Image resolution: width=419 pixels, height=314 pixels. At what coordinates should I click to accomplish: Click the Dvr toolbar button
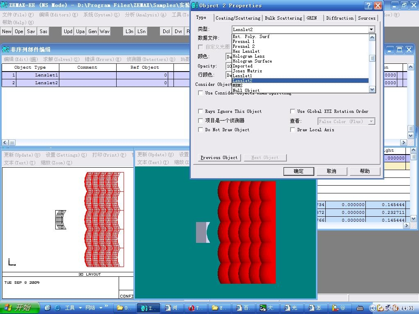click(178, 31)
